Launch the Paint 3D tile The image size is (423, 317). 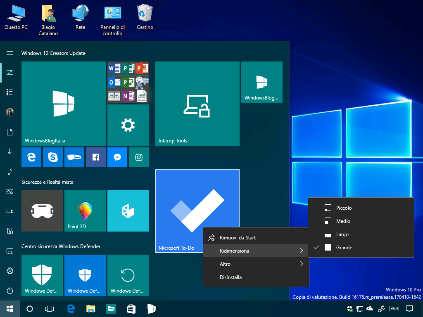[85, 211]
